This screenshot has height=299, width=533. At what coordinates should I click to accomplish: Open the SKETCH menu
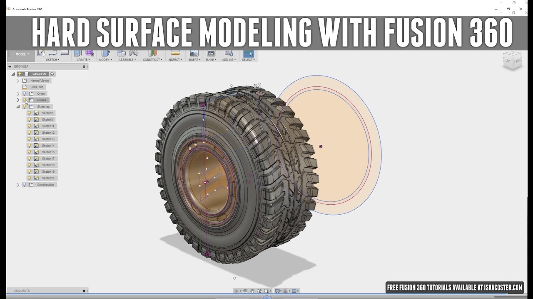(52, 60)
